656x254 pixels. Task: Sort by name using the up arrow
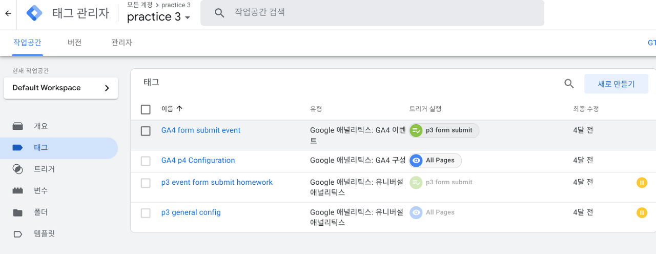click(179, 109)
